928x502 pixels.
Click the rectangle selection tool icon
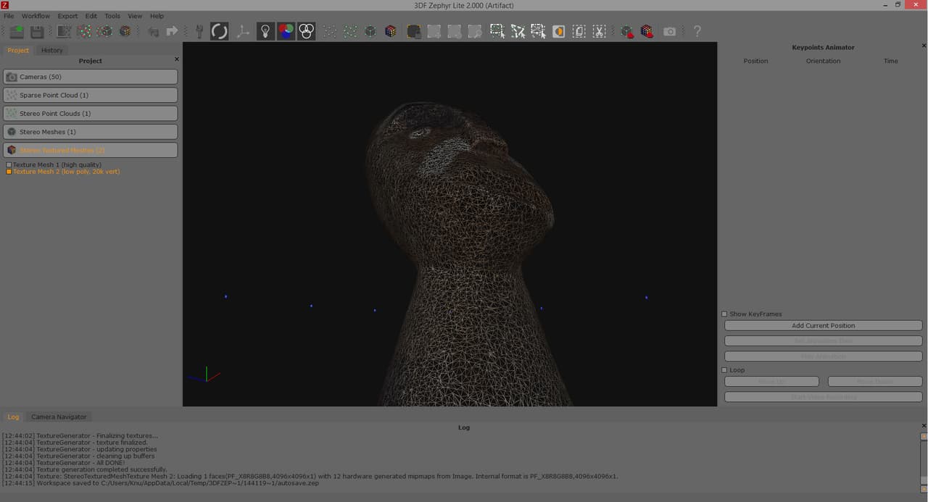coord(497,32)
